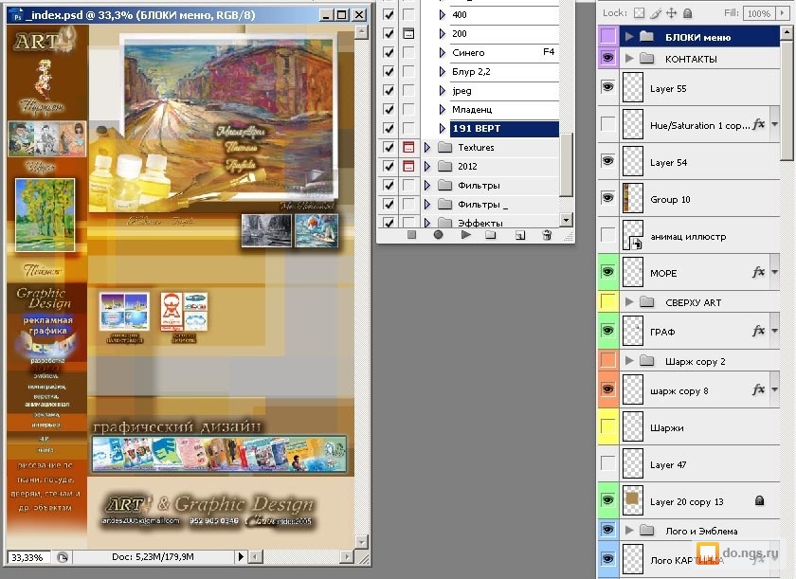
Task: Hide the КОНТАКТЫ group
Action: coord(607,58)
